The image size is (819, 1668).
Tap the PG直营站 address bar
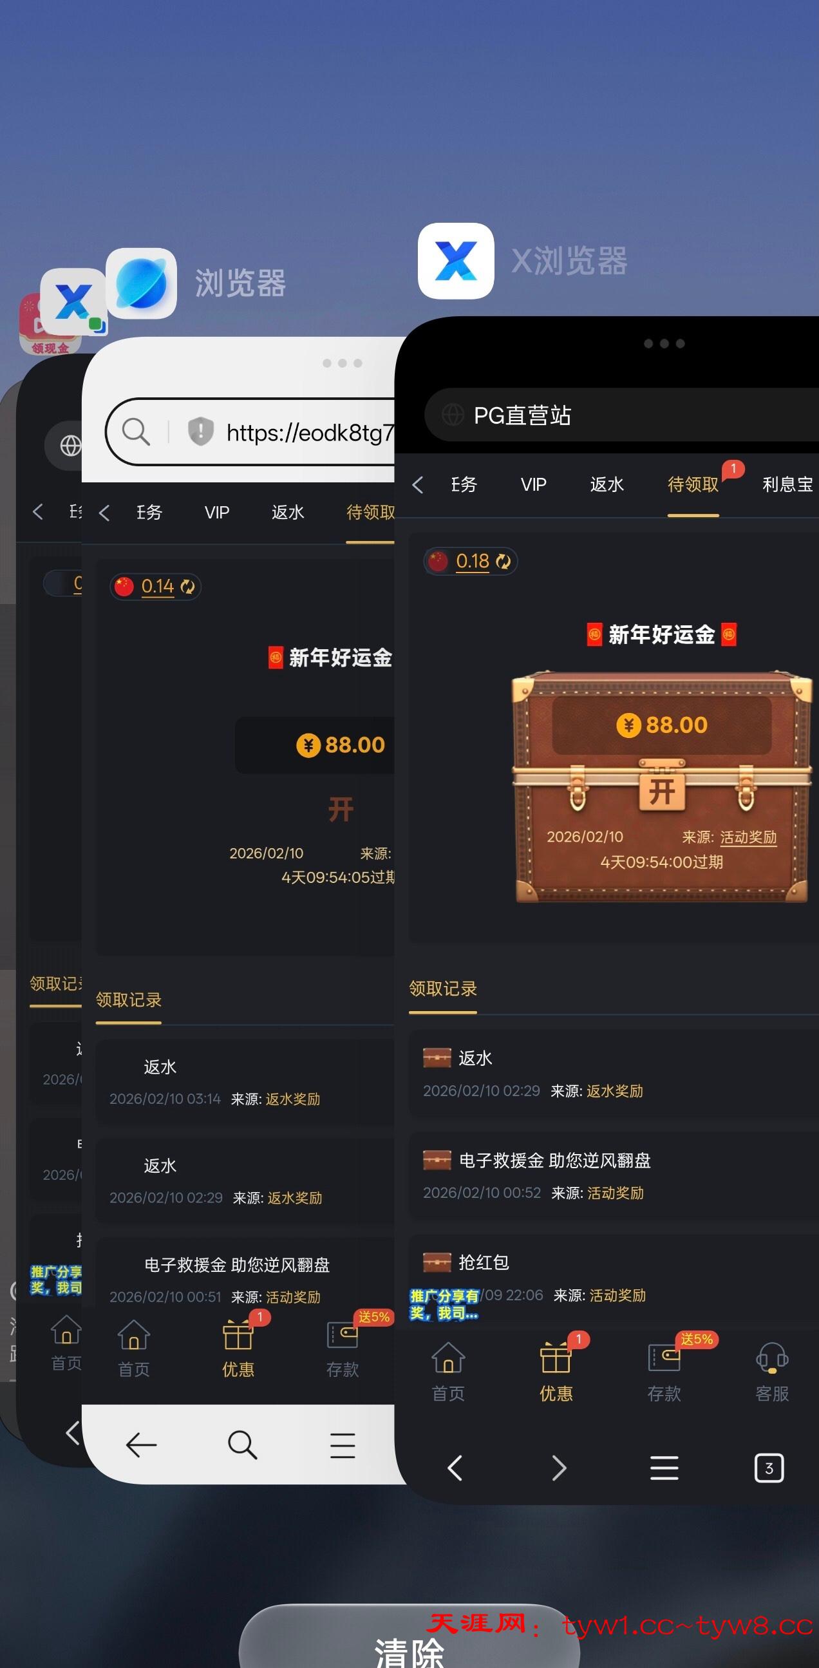(621, 415)
